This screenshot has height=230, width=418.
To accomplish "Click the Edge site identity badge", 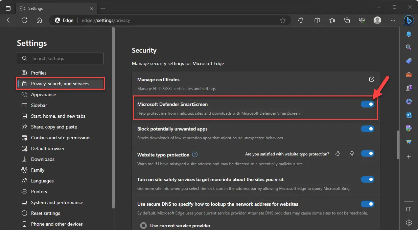I will point(64,20).
